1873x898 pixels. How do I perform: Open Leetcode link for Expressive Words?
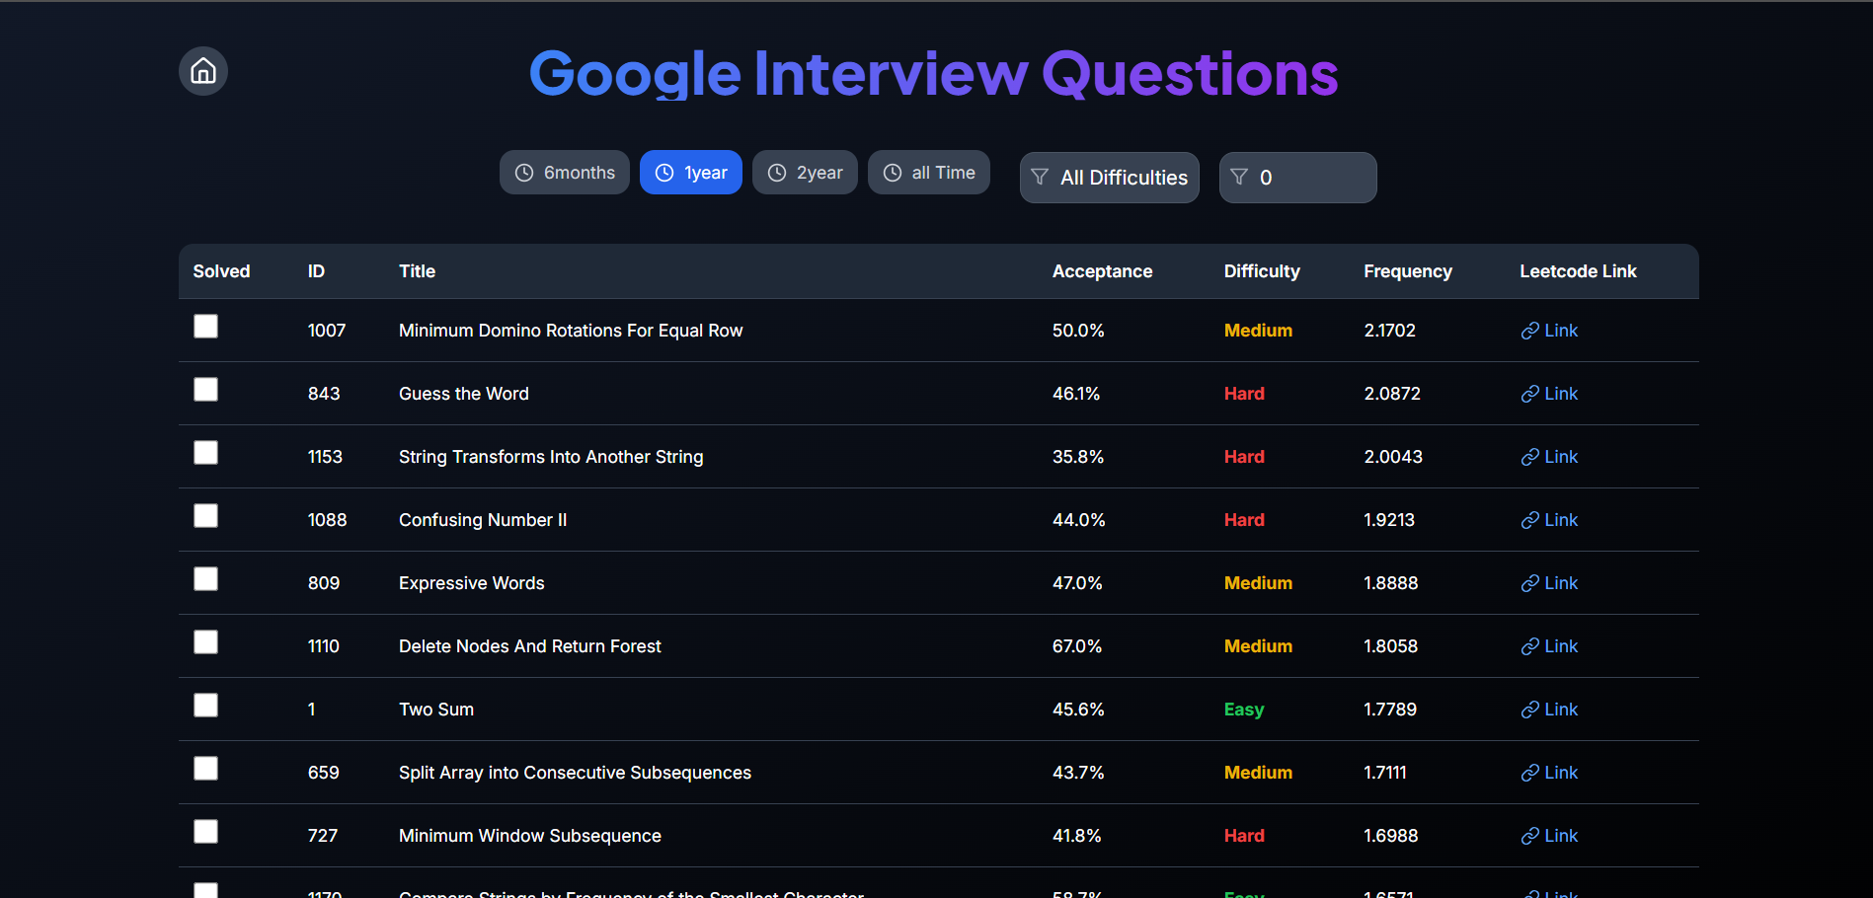1549,583
